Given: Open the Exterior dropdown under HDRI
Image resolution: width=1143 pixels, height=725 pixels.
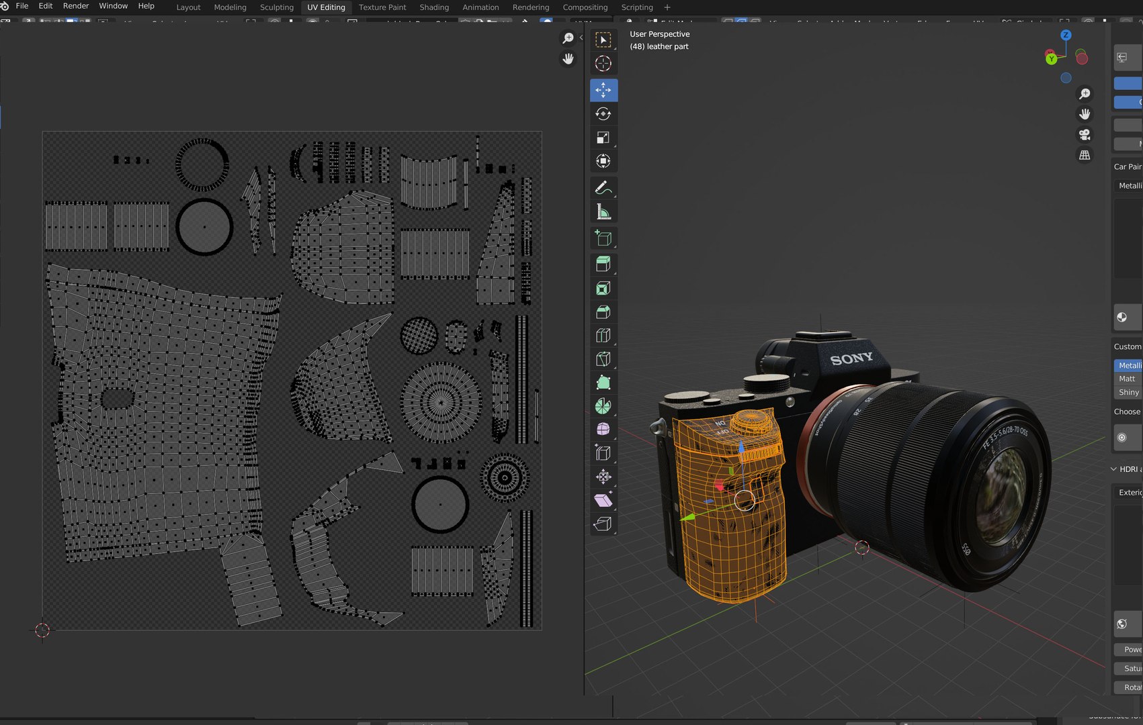Looking at the screenshot, I should click(1129, 493).
